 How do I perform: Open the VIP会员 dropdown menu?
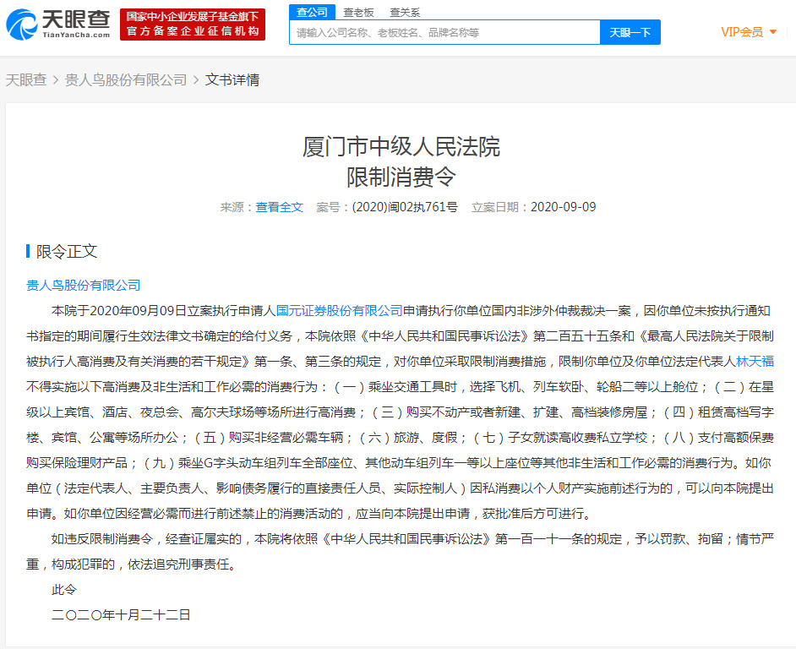point(749,32)
